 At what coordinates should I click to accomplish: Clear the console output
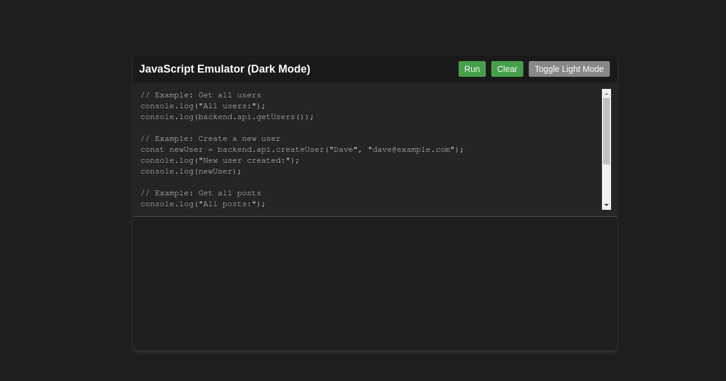click(x=507, y=69)
